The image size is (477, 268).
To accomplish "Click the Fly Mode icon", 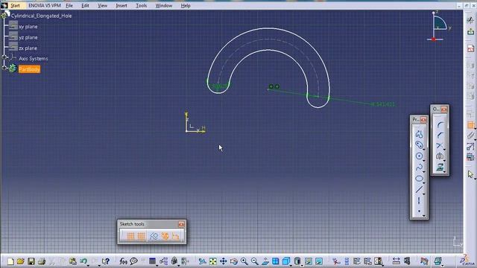I will pyautogui.click(x=203, y=261).
